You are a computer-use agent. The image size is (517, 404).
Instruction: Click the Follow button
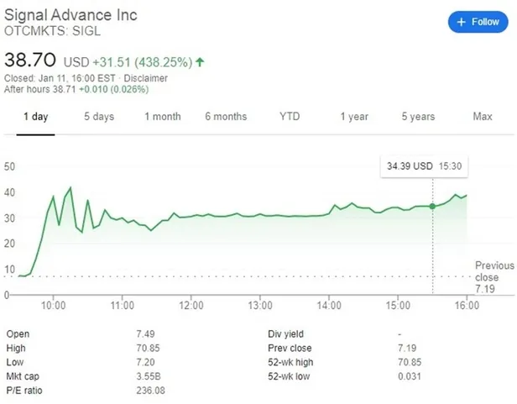coord(478,22)
